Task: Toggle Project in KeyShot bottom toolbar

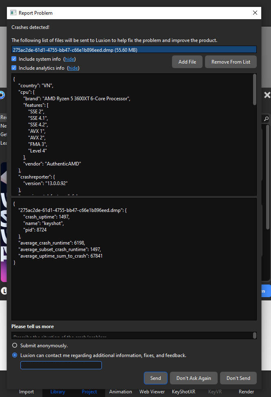Action: pyautogui.click(x=89, y=391)
